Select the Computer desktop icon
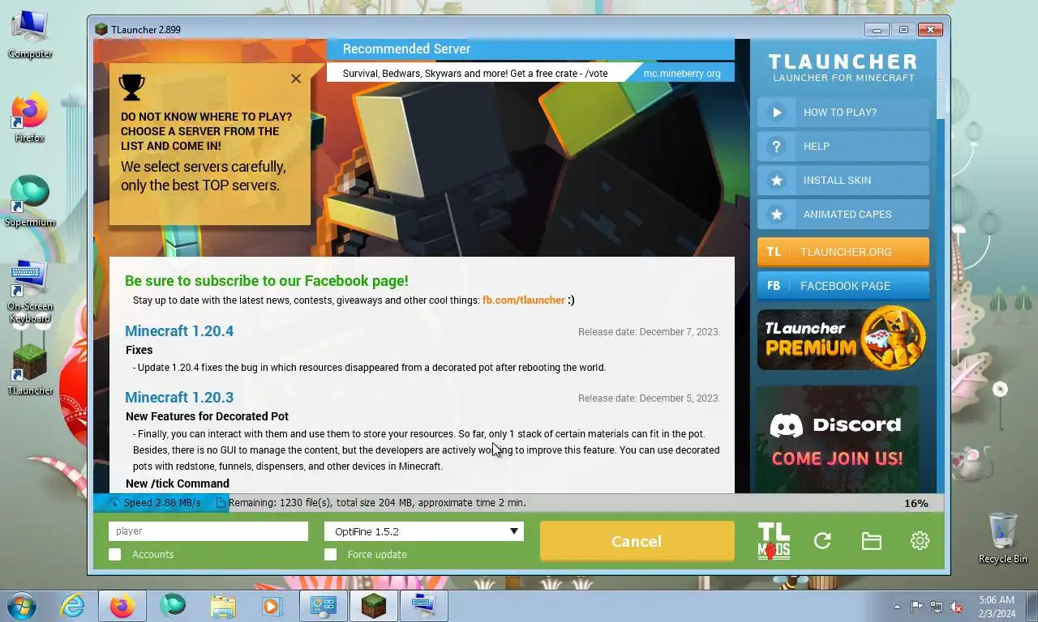Viewport: 1038px width, 622px height. coord(30,34)
